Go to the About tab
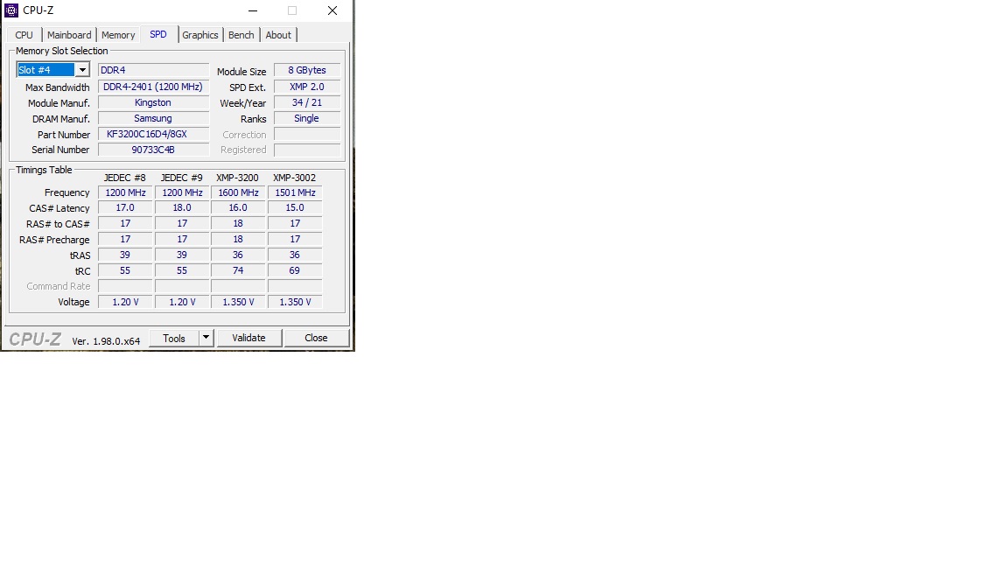 tap(277, 35)
